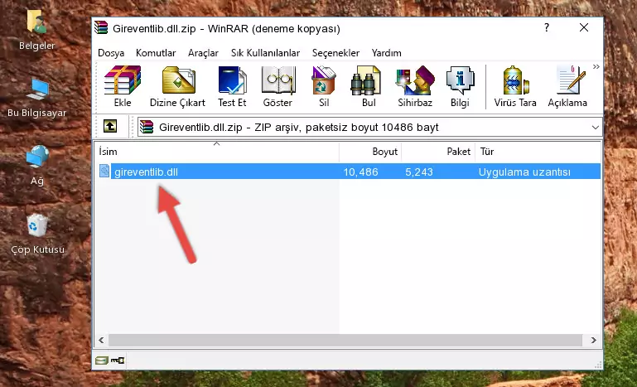This screenshot has height=387, width=637.
Task: Select the Ağ network desktop icon
Action: pos(37,166)
